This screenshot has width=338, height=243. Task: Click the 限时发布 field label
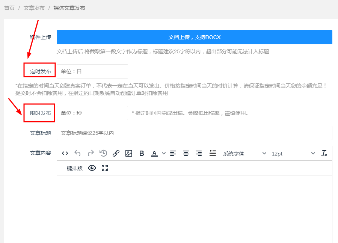tap(41, 113)
